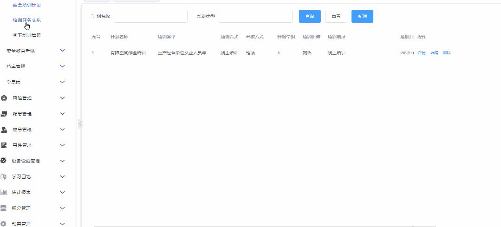501x227 pixels.
Task: Expand the 统计报表 menu chevron
Action: click(63, 192)
